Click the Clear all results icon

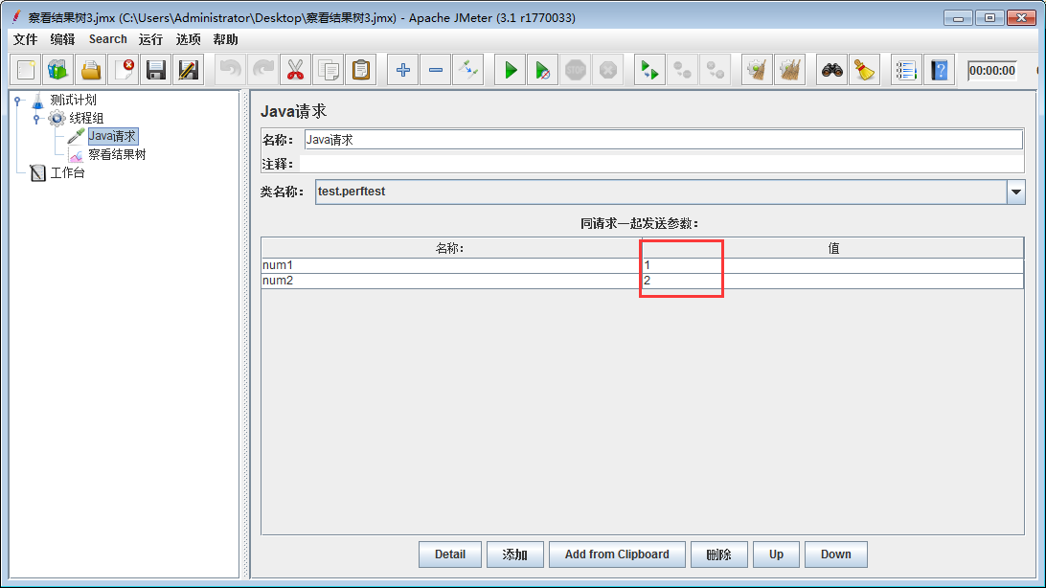[x=790, y=70]
